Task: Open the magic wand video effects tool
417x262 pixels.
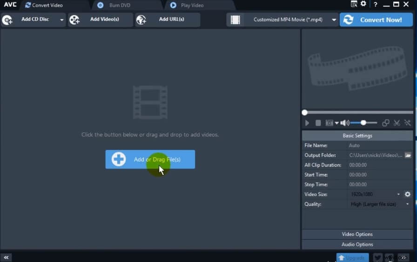Action: click(407, 123)
